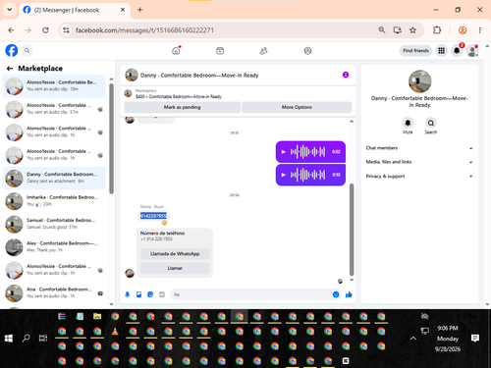This screenshot has height=368, width=491.
Task: Expand Privacy & support section
Action: [x=419, y=176]
